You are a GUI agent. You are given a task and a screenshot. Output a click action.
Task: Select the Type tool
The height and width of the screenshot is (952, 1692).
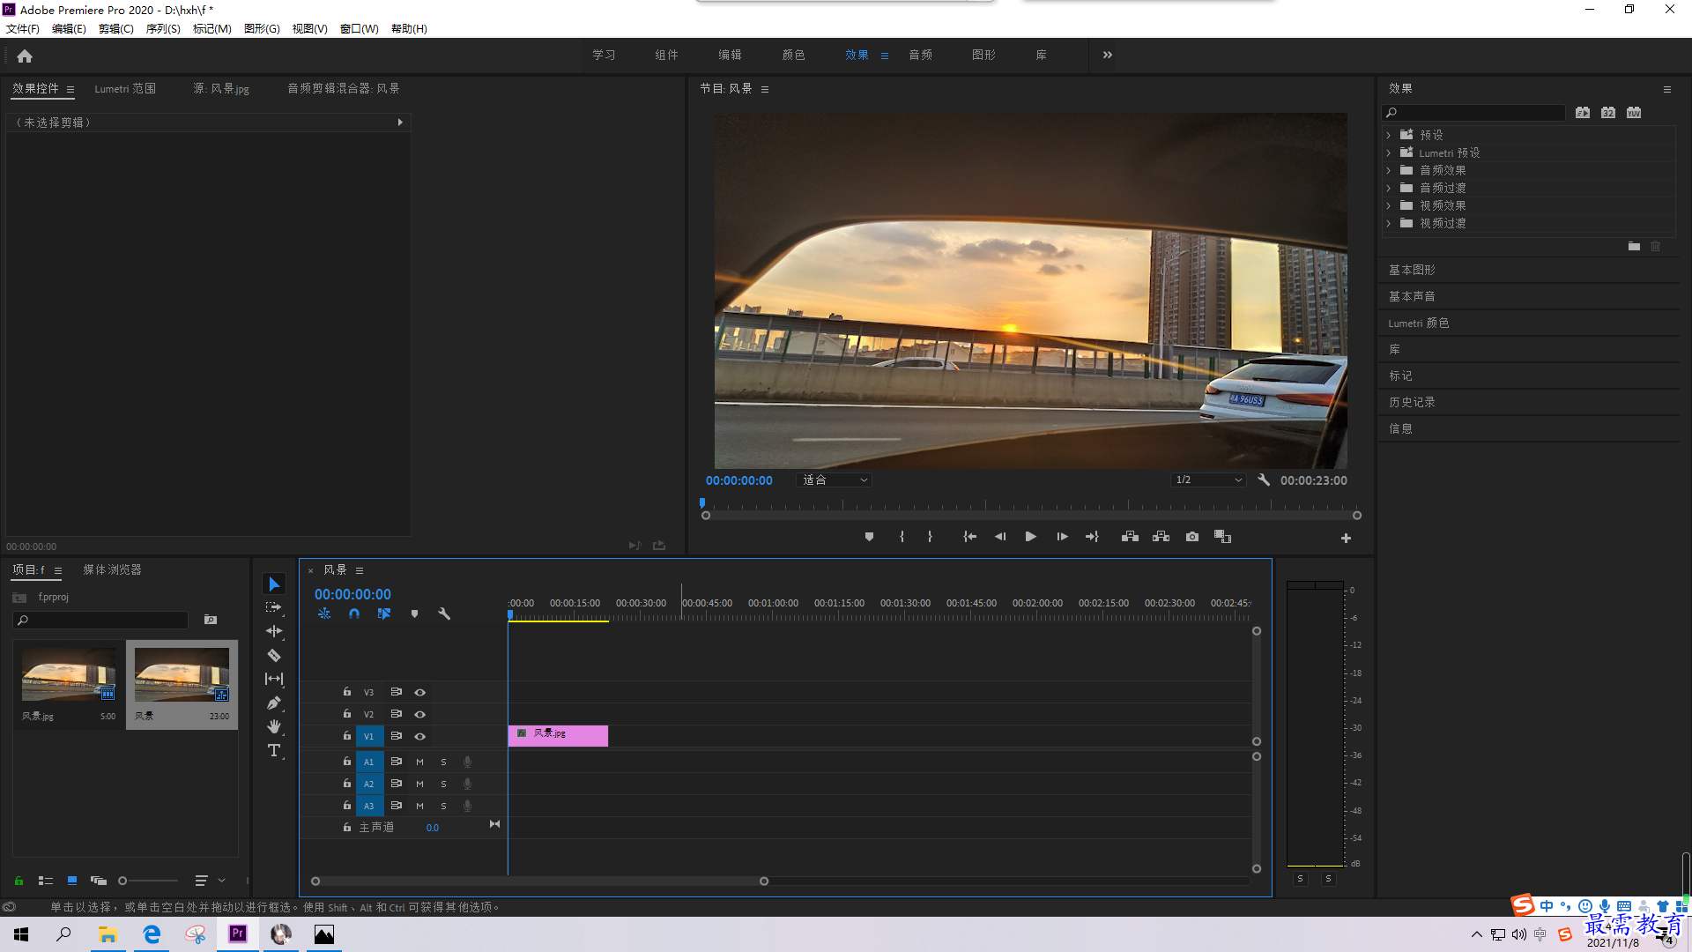click(x=274, y=750)
